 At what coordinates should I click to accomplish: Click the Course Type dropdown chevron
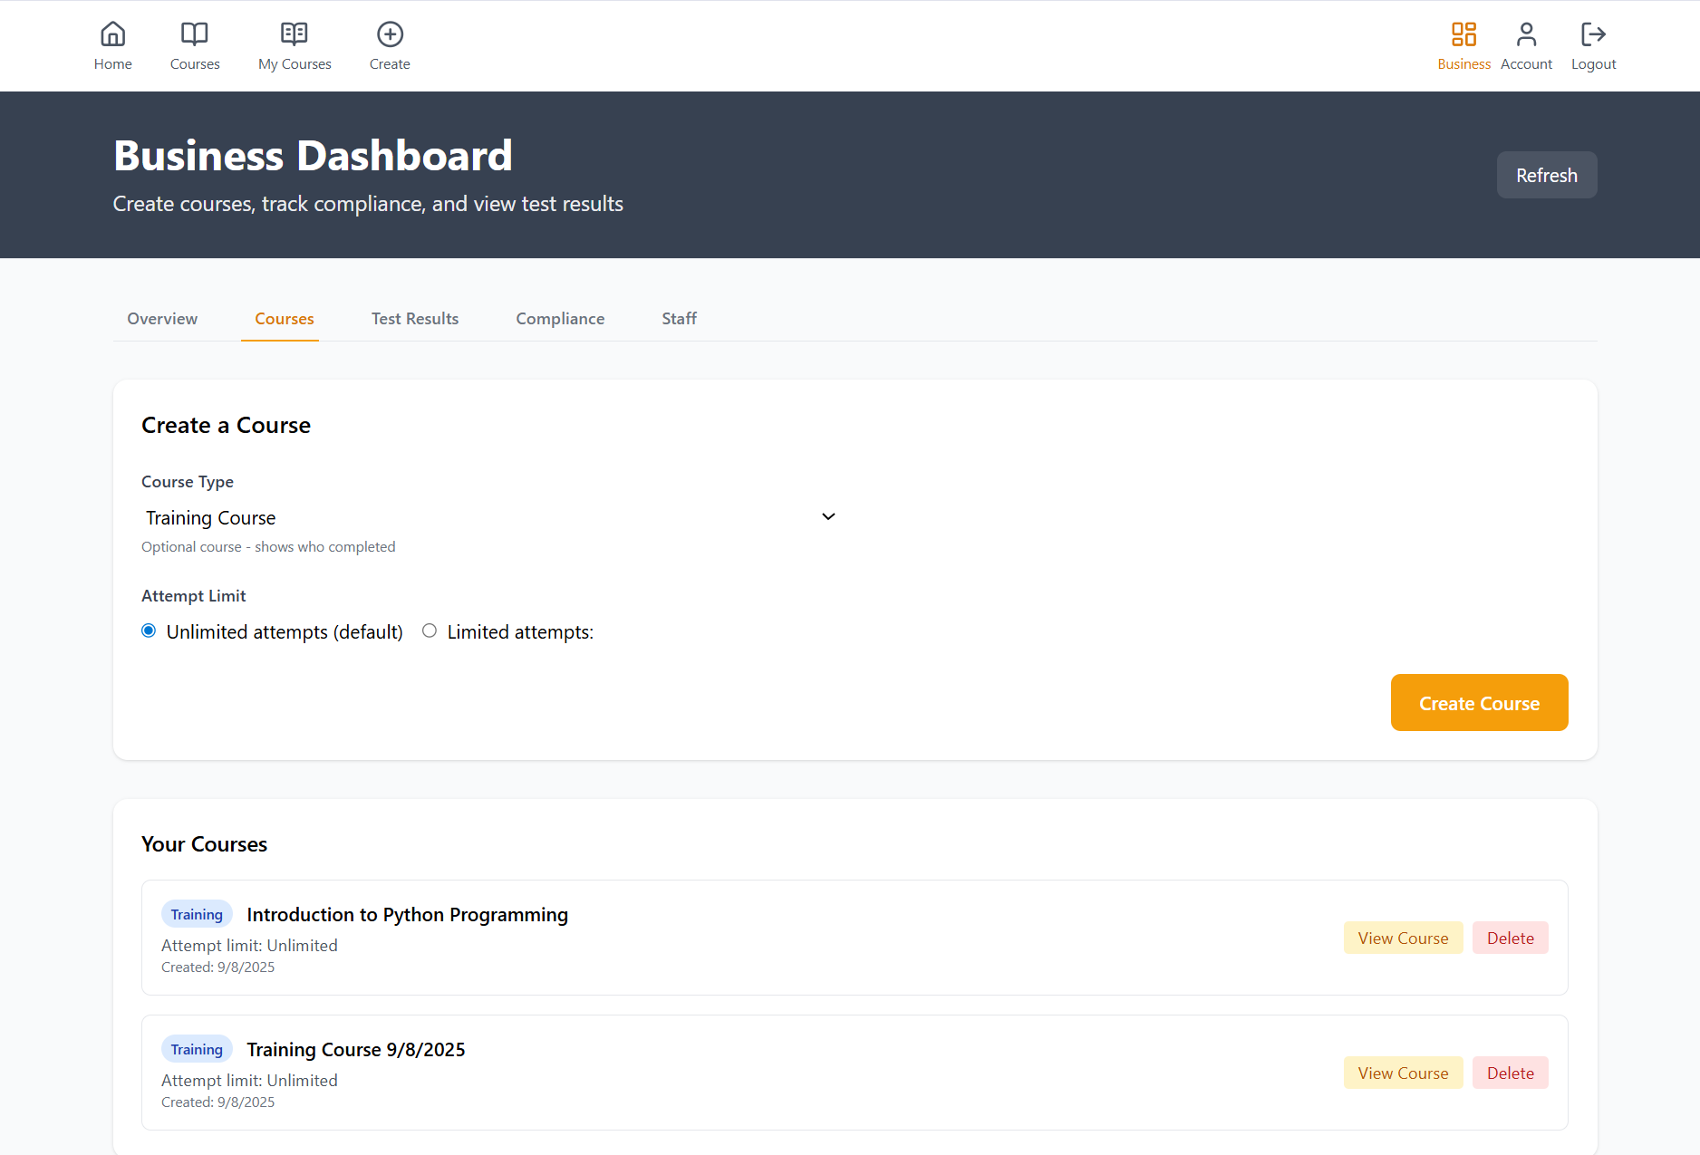point(827,517)
